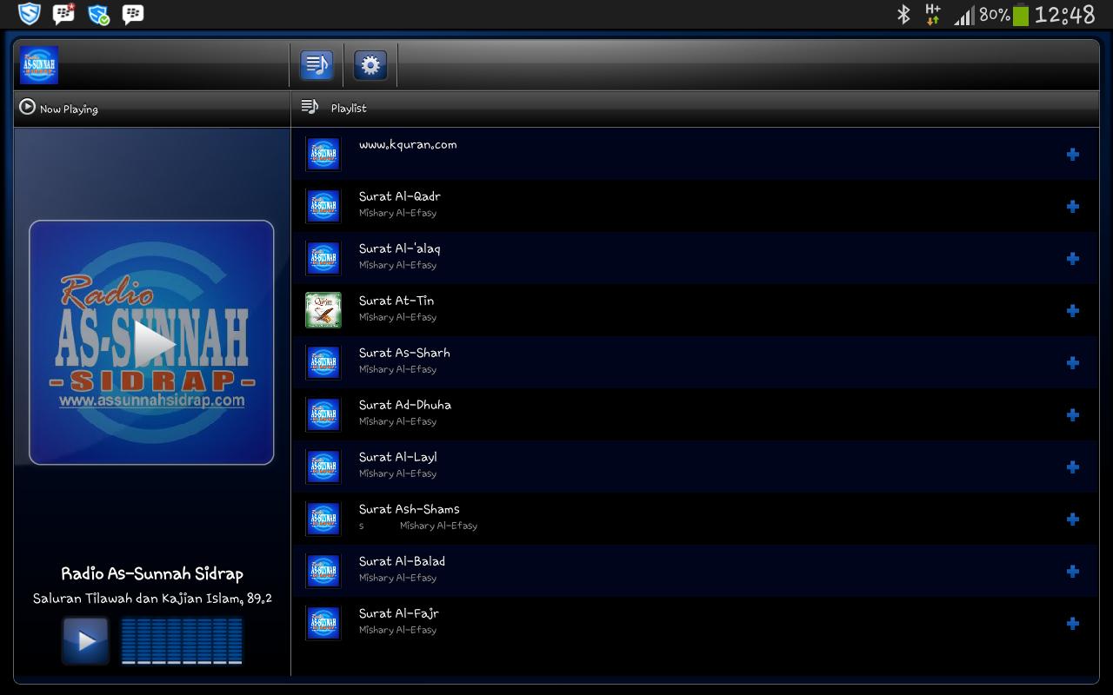
Task: Select the Surat Al-Balad title
Action: [x=403, y=561]
